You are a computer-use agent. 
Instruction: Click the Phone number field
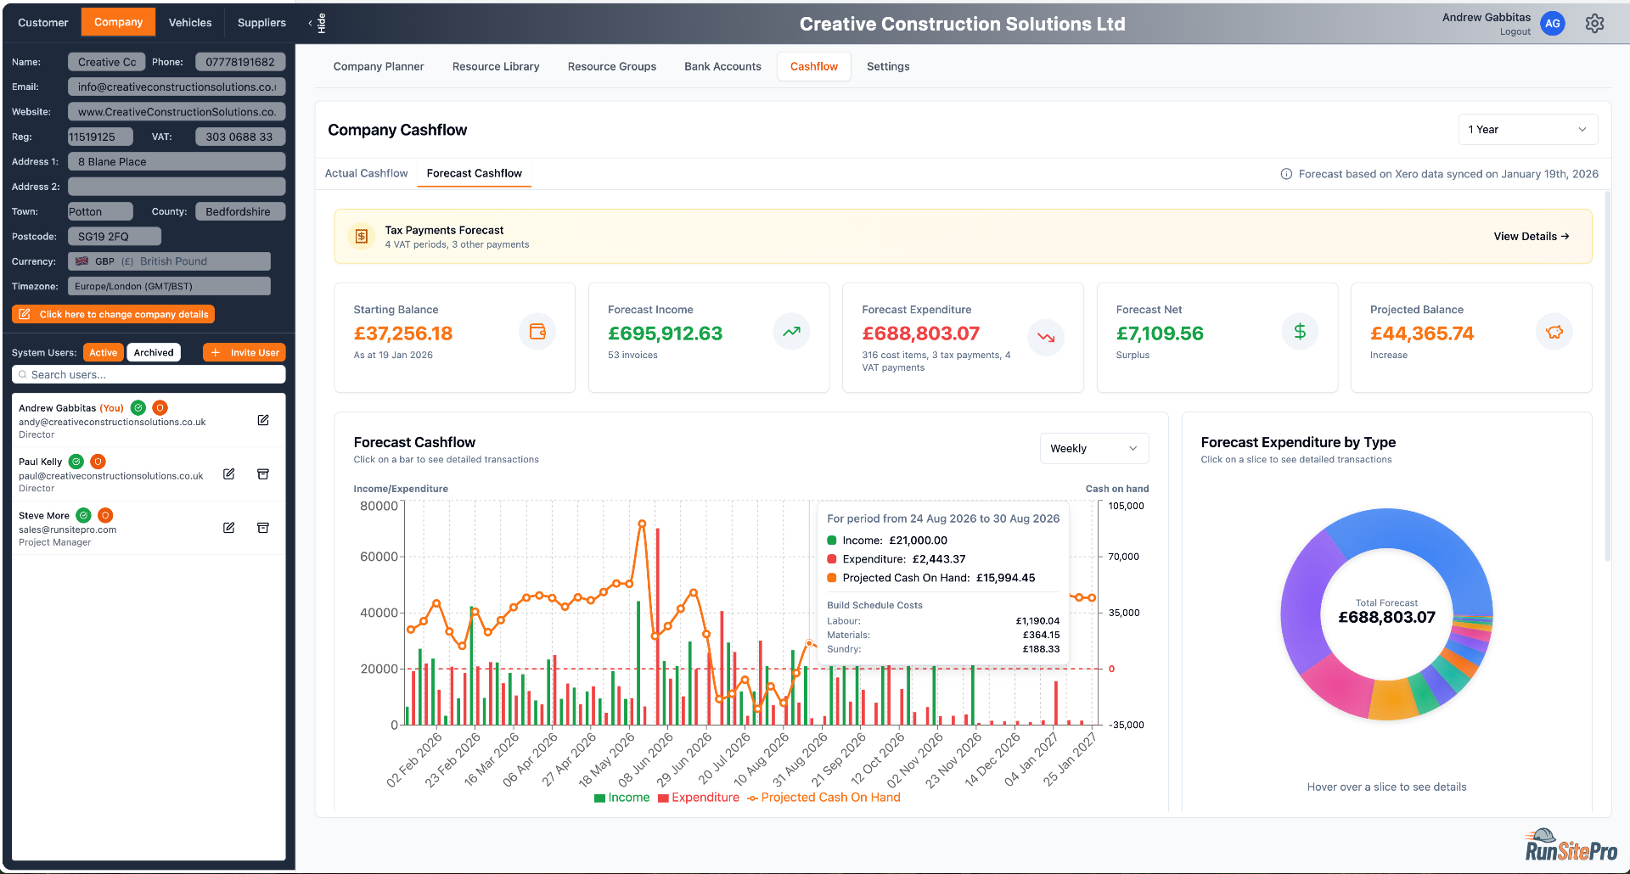[x=240, y=62]
